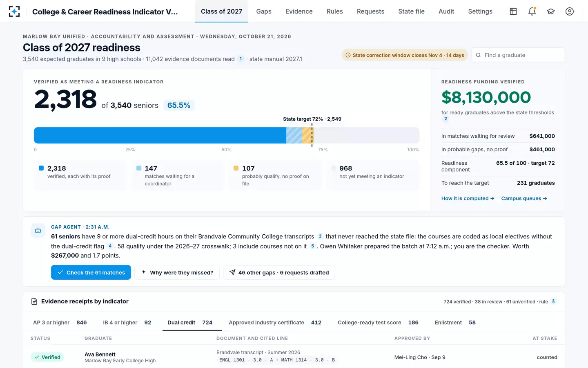
Task: Click the 147 matches waiting card
Action: [178, 175]
